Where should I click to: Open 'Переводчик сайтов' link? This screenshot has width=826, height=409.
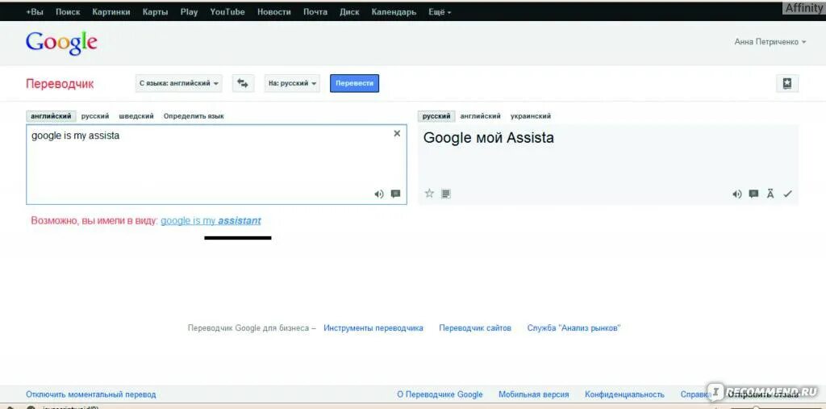[x=475, y=328]
